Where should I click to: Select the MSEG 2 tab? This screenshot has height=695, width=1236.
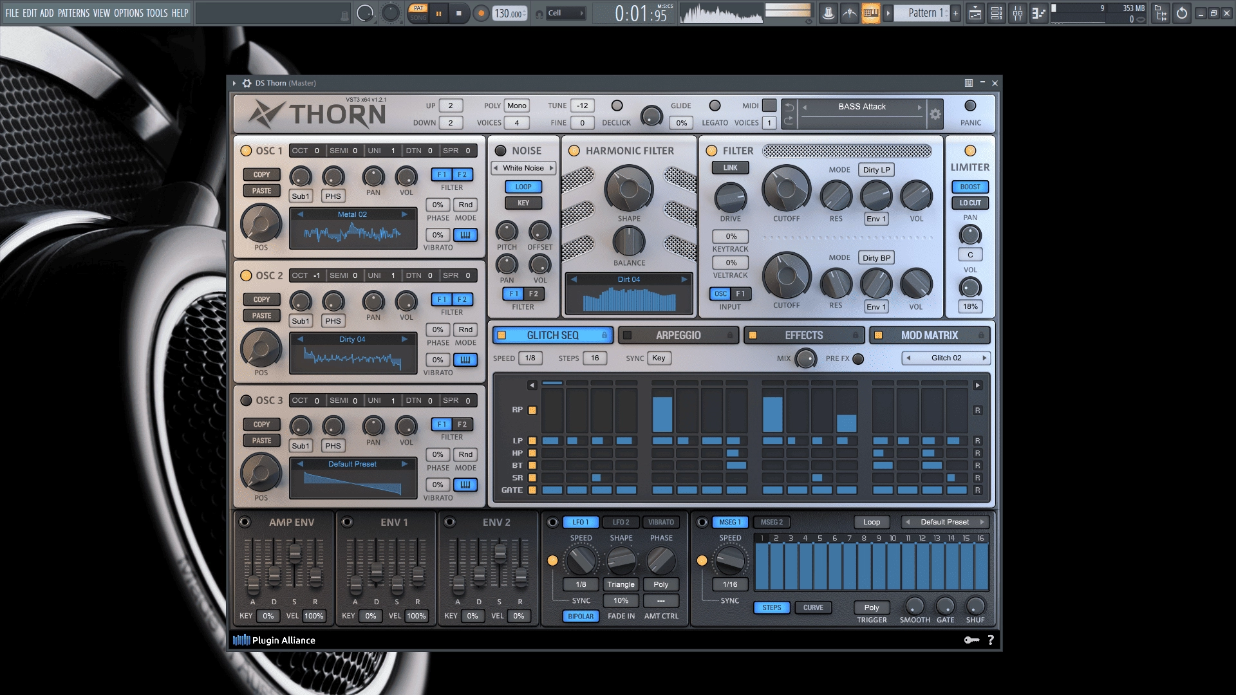(x=772, y=523)
